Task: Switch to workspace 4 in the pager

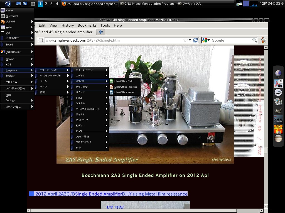Action: point(57,4)
